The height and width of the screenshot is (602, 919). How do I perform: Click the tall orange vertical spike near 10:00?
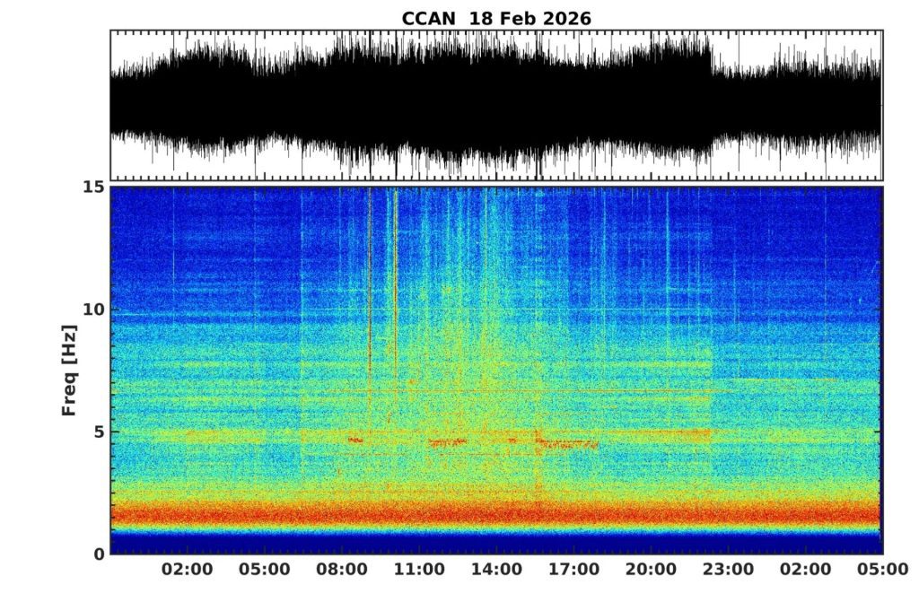pyautogui.click(x=396, y=269)
